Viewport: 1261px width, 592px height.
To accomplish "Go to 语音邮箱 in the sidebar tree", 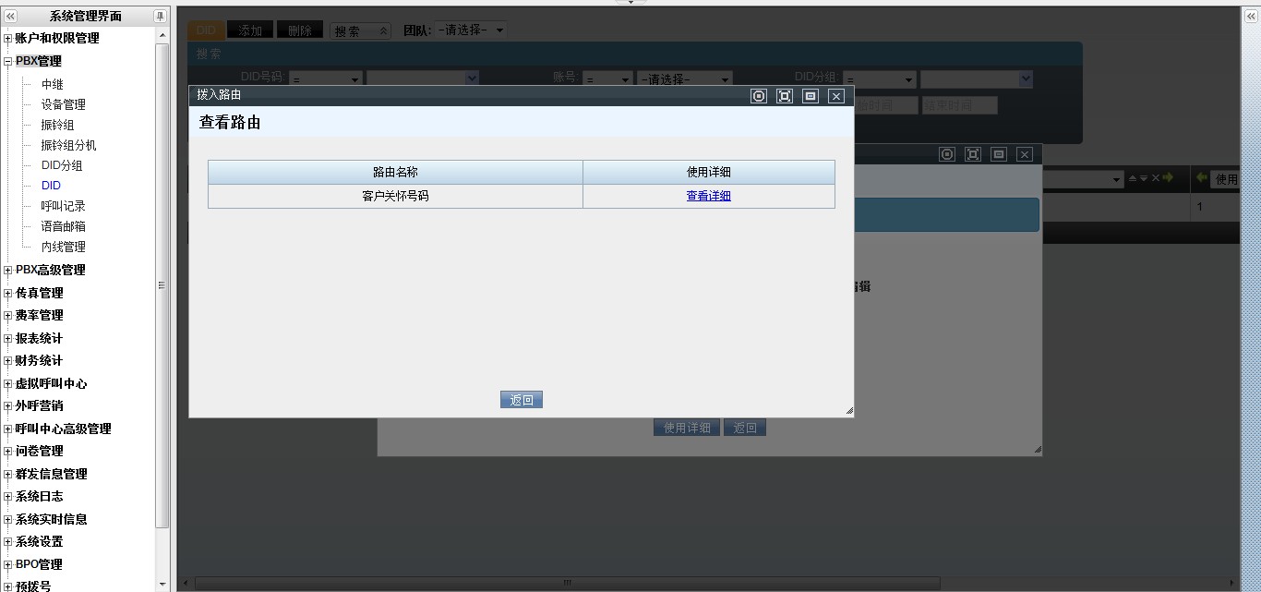I will [63, 226].
